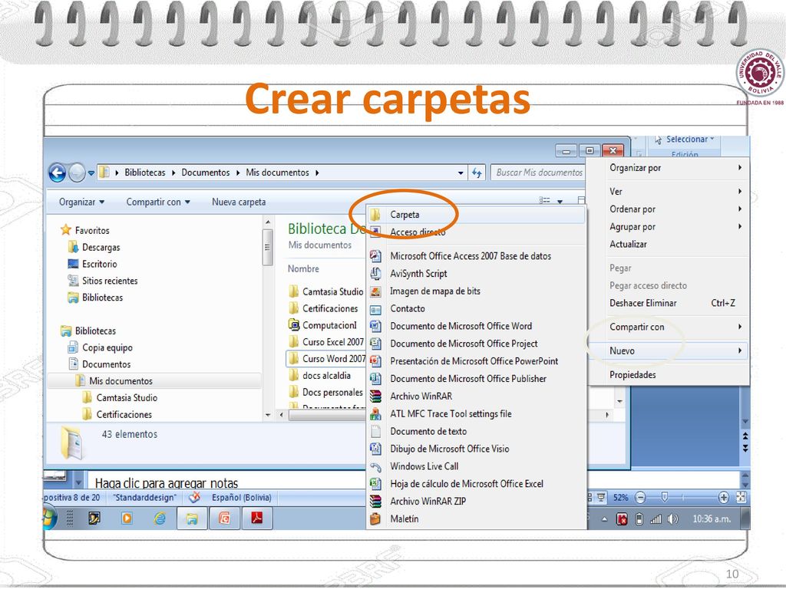Start PowerPoint slide show view from status bar
The height and width of the screenshot is (589, 786).
(600, 497)
